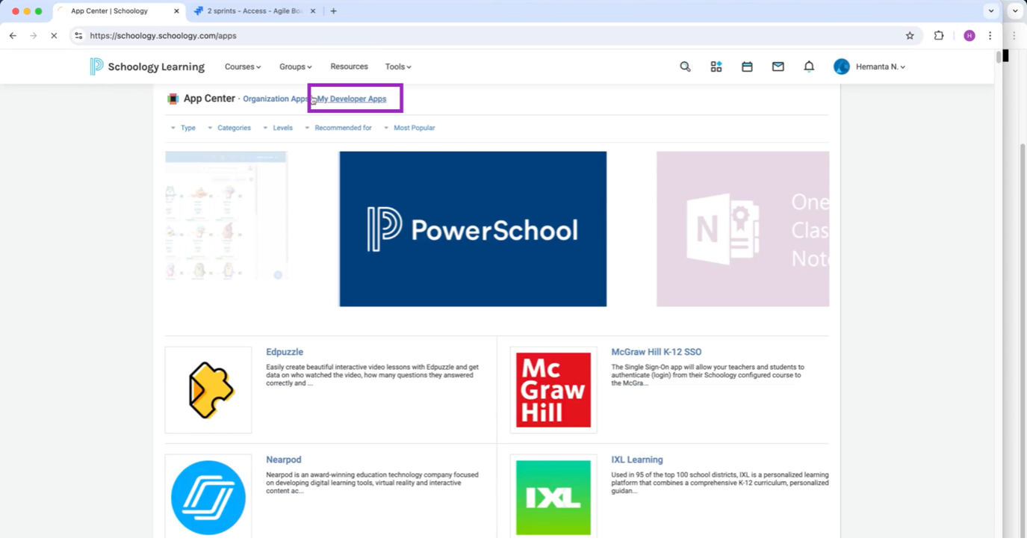Click the Nearpod app logo
The width and height of the screenshot is (1027, 541).
click(208, 496)
